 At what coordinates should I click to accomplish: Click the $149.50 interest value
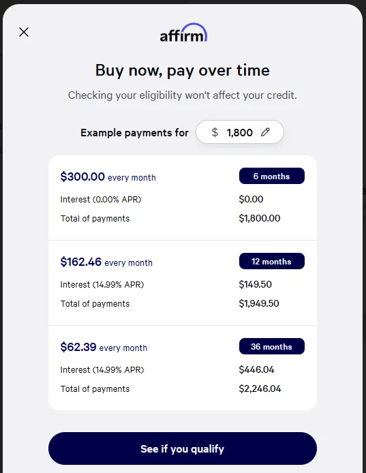point(256,284)
